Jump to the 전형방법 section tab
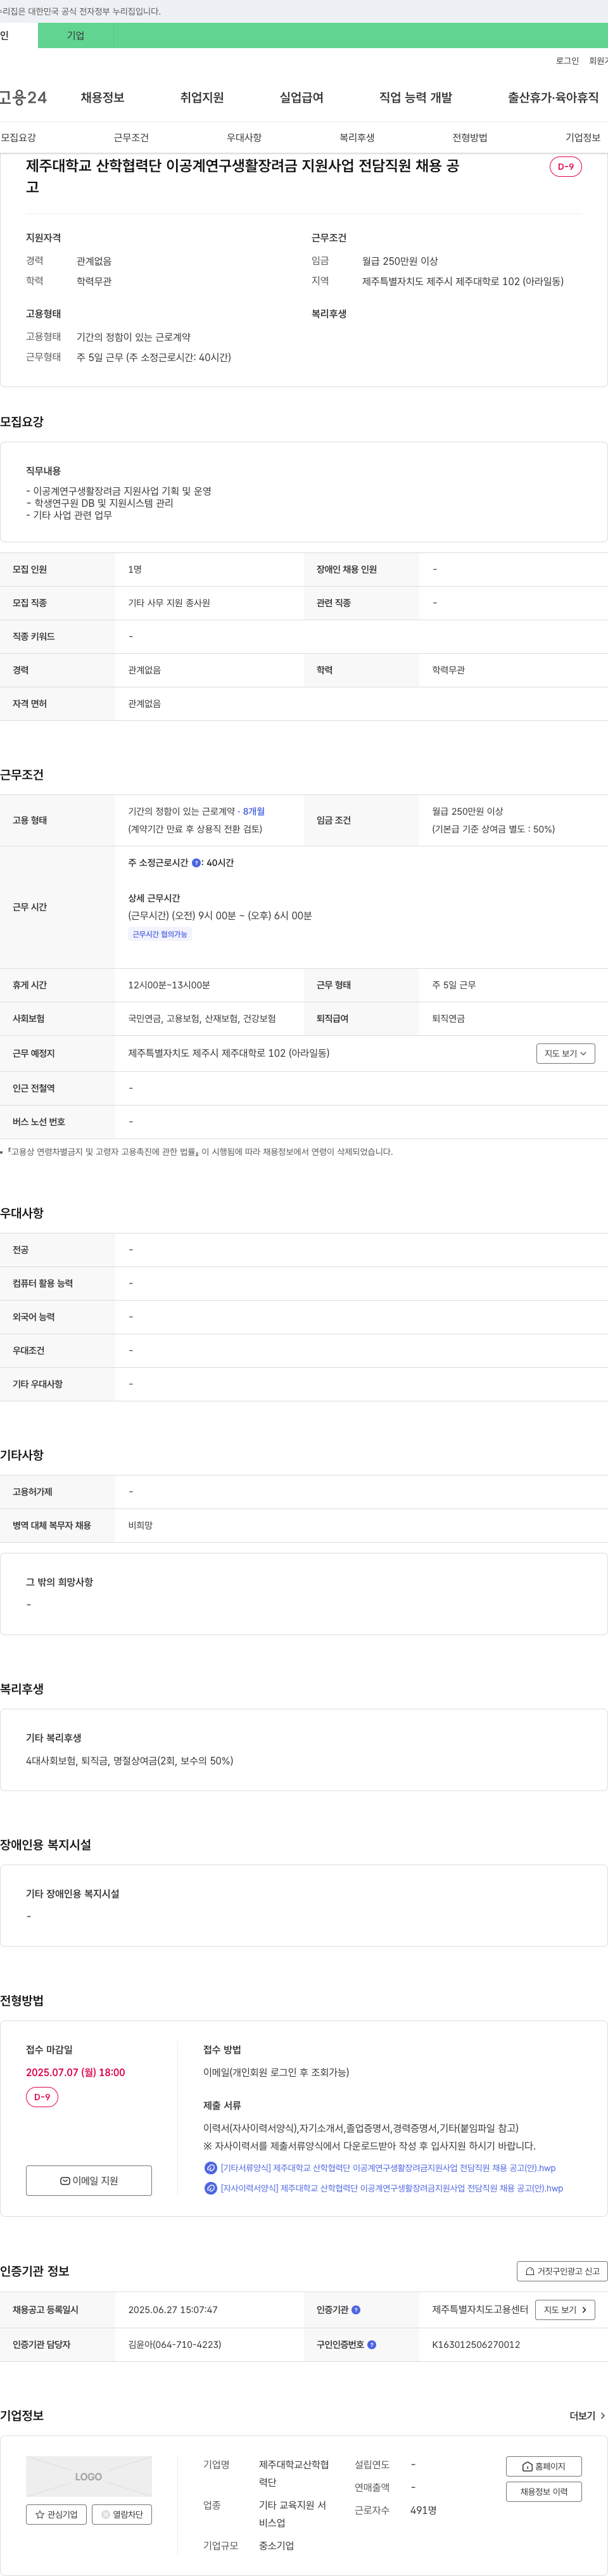Image resolution: width=608 pixels, height=2576 pixels. coord(470,138)
